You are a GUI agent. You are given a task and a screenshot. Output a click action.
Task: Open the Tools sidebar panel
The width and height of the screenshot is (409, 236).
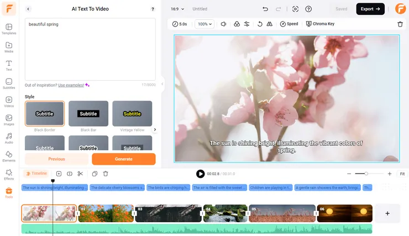point(9,193)
